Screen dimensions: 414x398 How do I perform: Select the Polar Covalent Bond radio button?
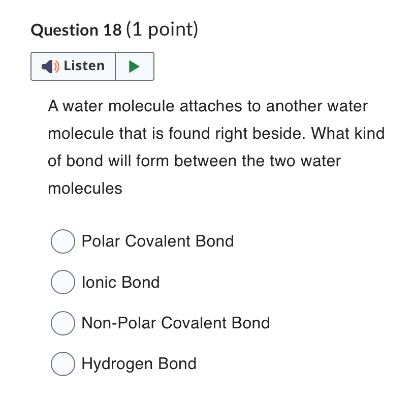(62, 241)
